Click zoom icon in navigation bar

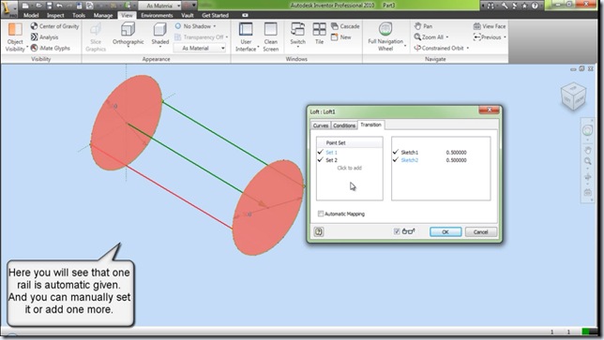(x=587, y=161)
